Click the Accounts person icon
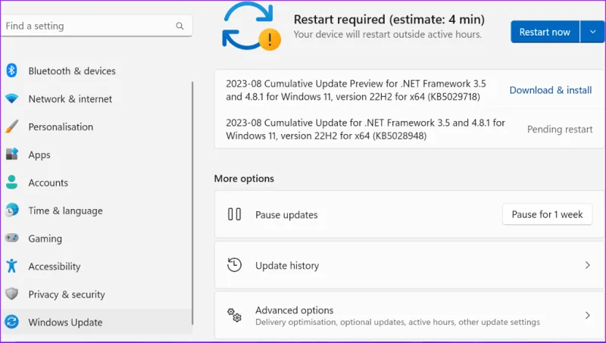 tap(11, 182)
